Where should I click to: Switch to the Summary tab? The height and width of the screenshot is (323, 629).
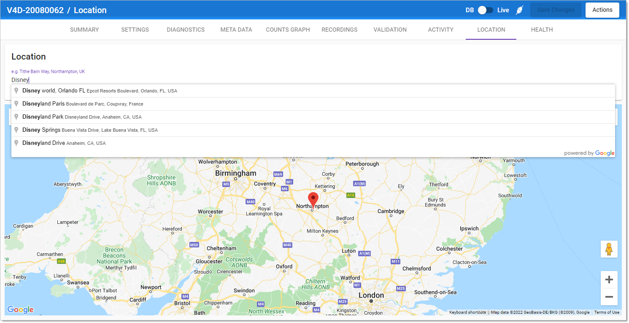pyautogui.click(x=84, y=30)
